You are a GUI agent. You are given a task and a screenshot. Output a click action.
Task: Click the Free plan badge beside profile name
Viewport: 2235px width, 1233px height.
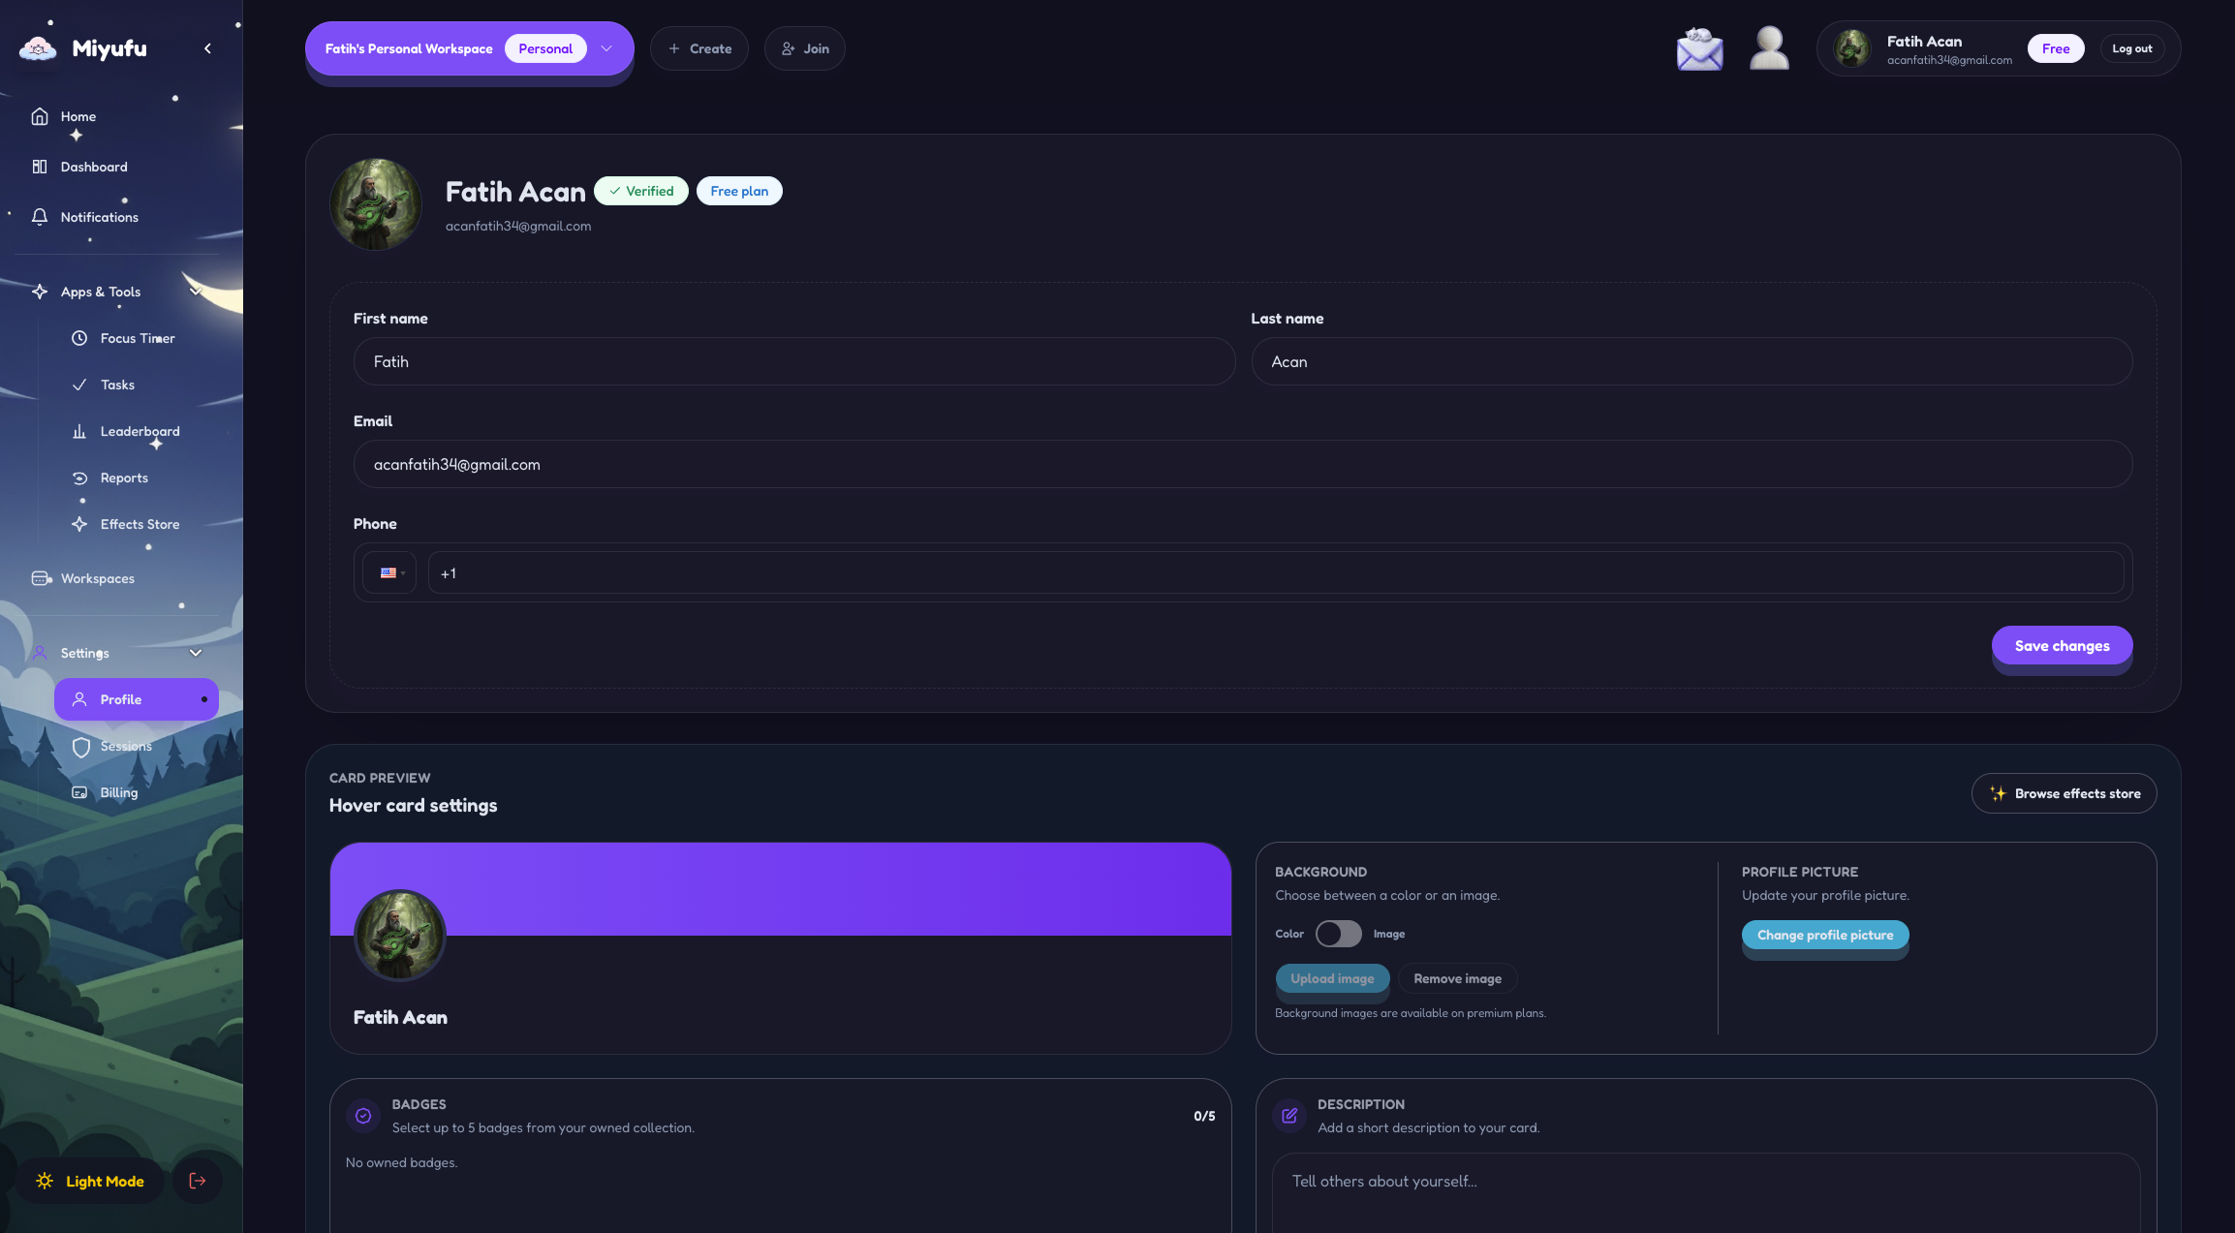pyautogui.click(x=739, y=191)
